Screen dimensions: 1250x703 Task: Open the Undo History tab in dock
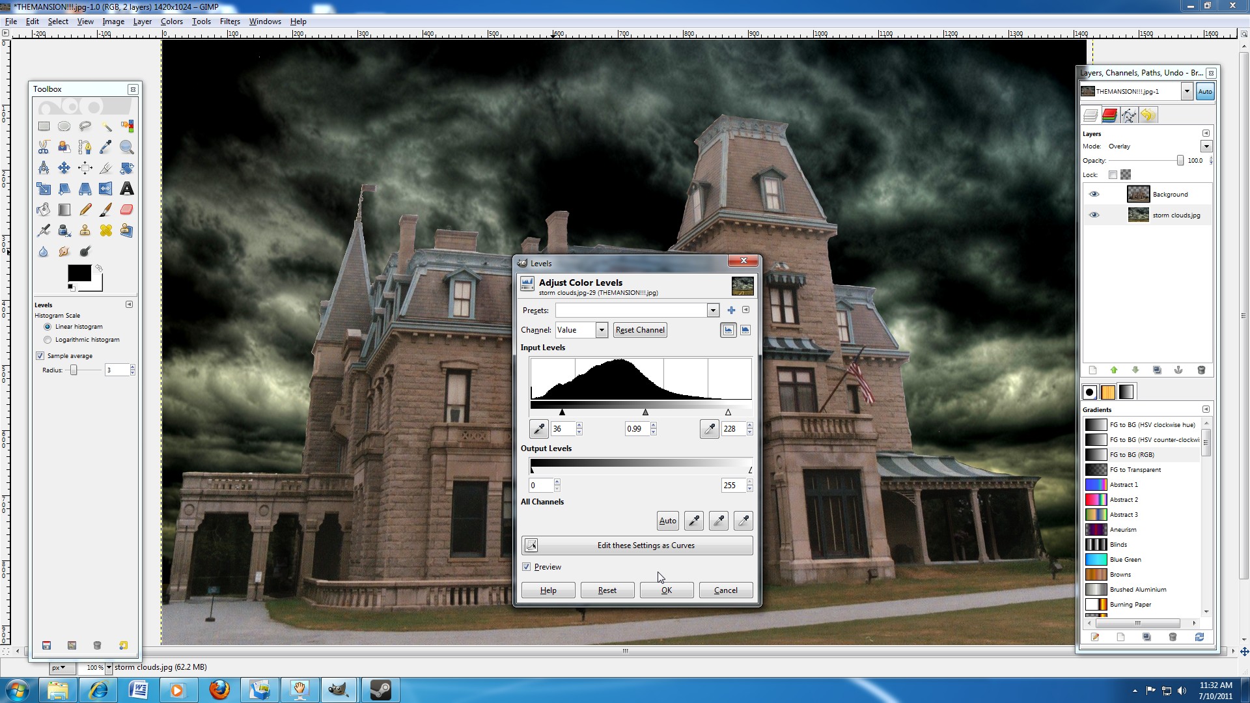pyautogui.click(x=1148, y=116)
